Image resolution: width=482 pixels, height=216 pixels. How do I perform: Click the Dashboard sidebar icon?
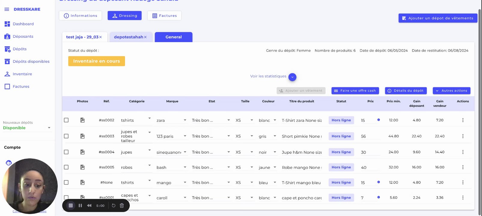[7, 24]
